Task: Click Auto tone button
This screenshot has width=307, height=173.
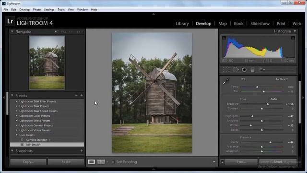Action: click(x=273, y=99)
